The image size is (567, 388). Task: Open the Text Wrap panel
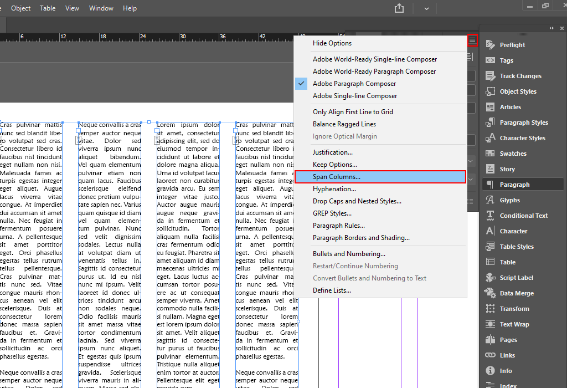[x=514, y=324]
